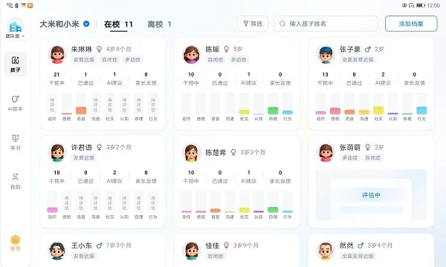
Task: Click 张子豪's AI建议 count of 2
Action: pos(383,75)
